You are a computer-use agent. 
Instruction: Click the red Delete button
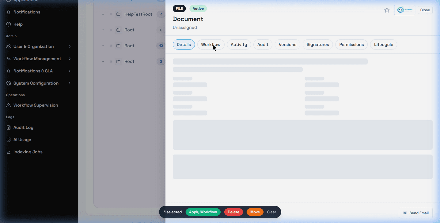[x=233, y=212]
